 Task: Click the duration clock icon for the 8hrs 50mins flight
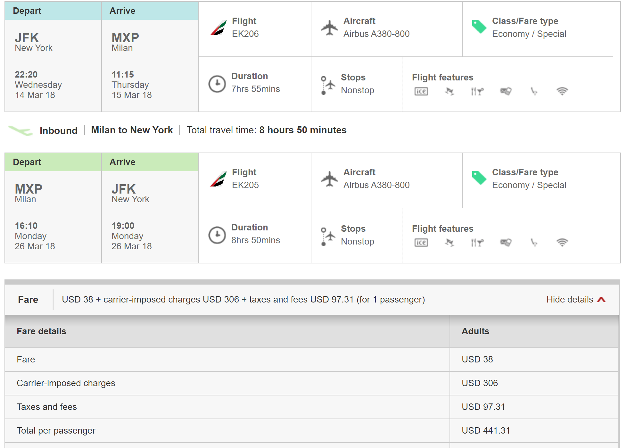click(x=217, y=235)
